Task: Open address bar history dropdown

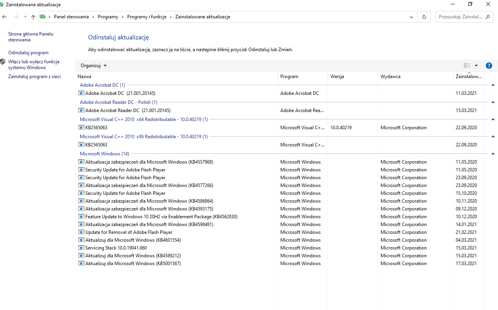Action: coord(411,17)
